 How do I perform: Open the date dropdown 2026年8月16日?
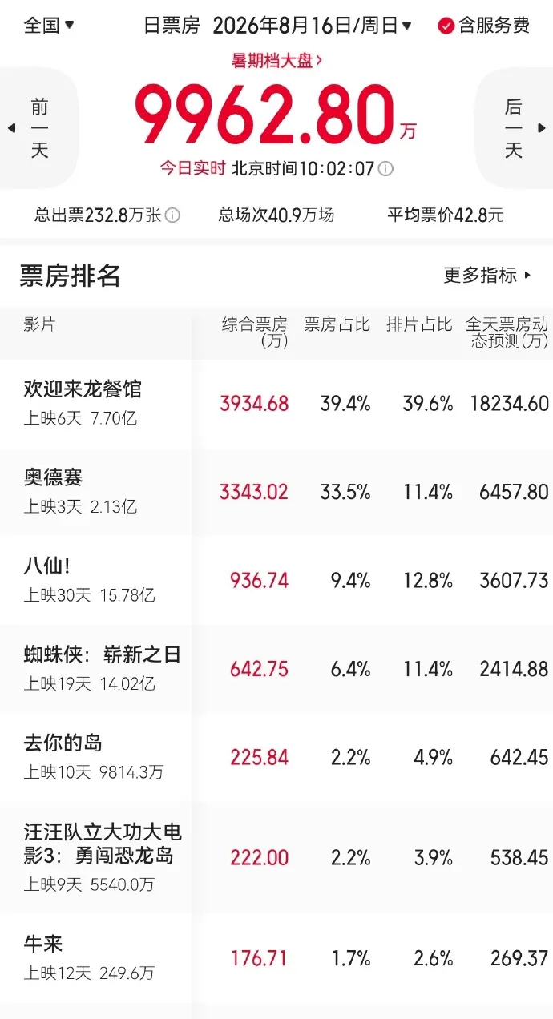click(x=313, y=26)
